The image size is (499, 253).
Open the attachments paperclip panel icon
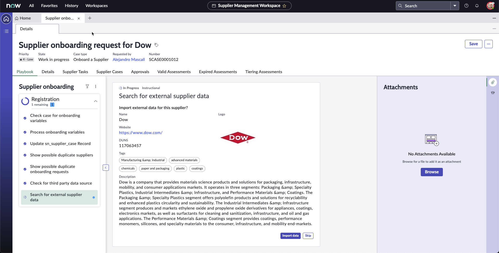click(493, 82)
